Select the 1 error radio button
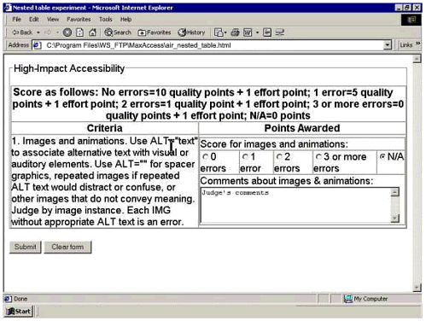The height and width of the screenshot is (321, 426). click(245, 157)
